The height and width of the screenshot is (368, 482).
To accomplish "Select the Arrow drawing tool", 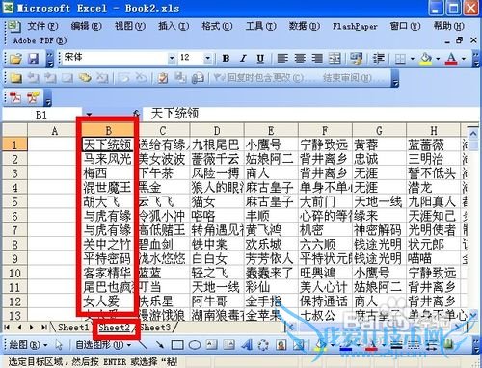I will [x=159, y=345].
